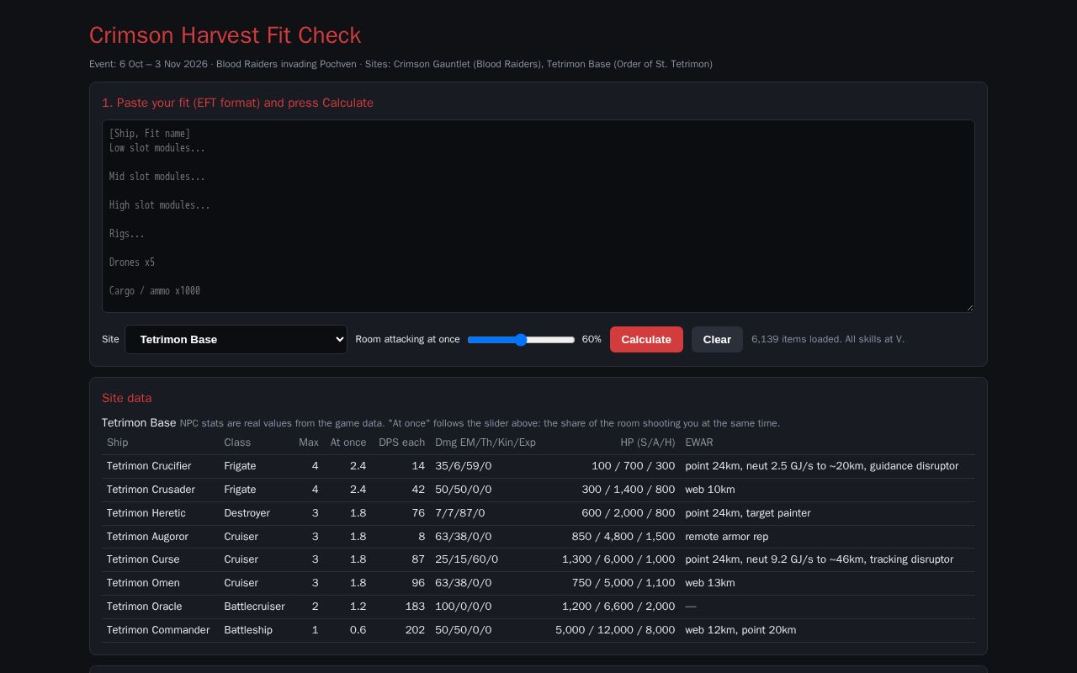This screenshot has width=1077, height=673.
Task: Click the 'web 10km' EWAR cell
Action: pos(710,490)
